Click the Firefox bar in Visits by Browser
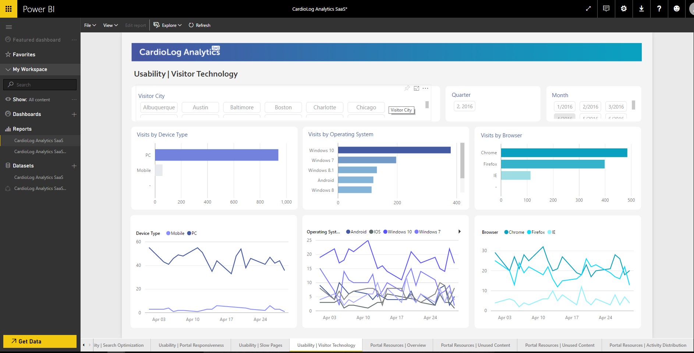The height and width of the screenshot is (353, 694). (x=553, y=164)
